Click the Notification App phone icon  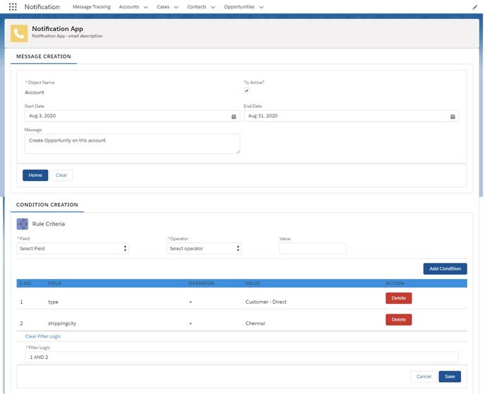tap(19, 33)
